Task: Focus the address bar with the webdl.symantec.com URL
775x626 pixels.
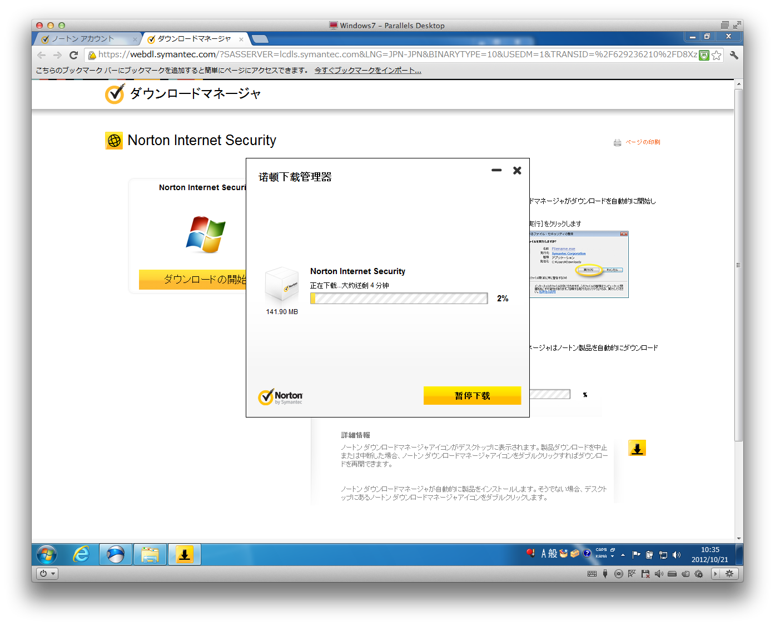Action: [398, 54]
